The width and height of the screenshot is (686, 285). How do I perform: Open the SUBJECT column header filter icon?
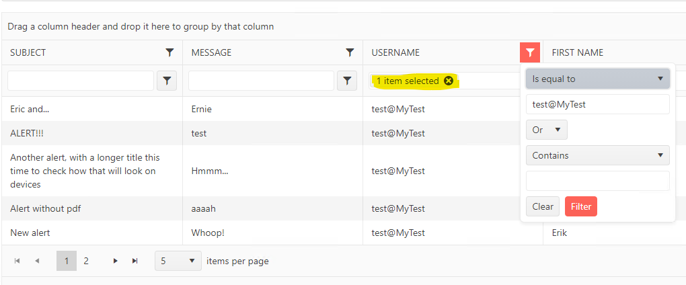tap(169, 52)
